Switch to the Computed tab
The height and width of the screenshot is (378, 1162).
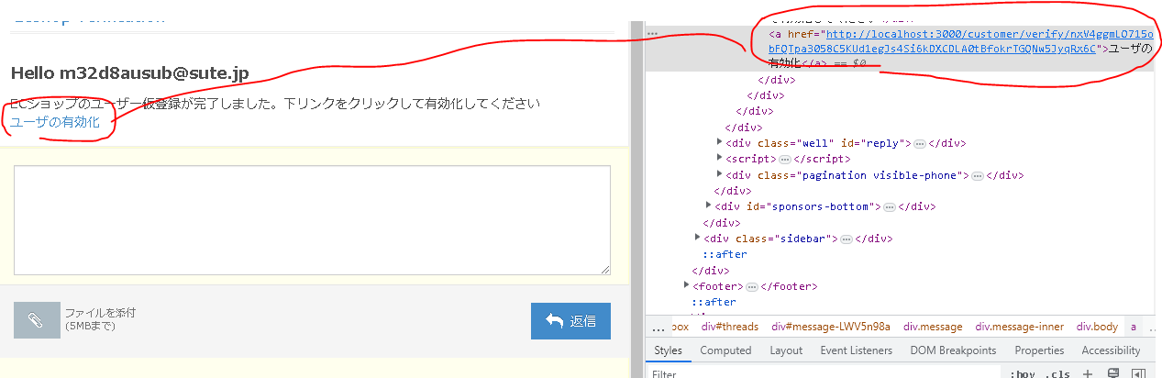725,350
